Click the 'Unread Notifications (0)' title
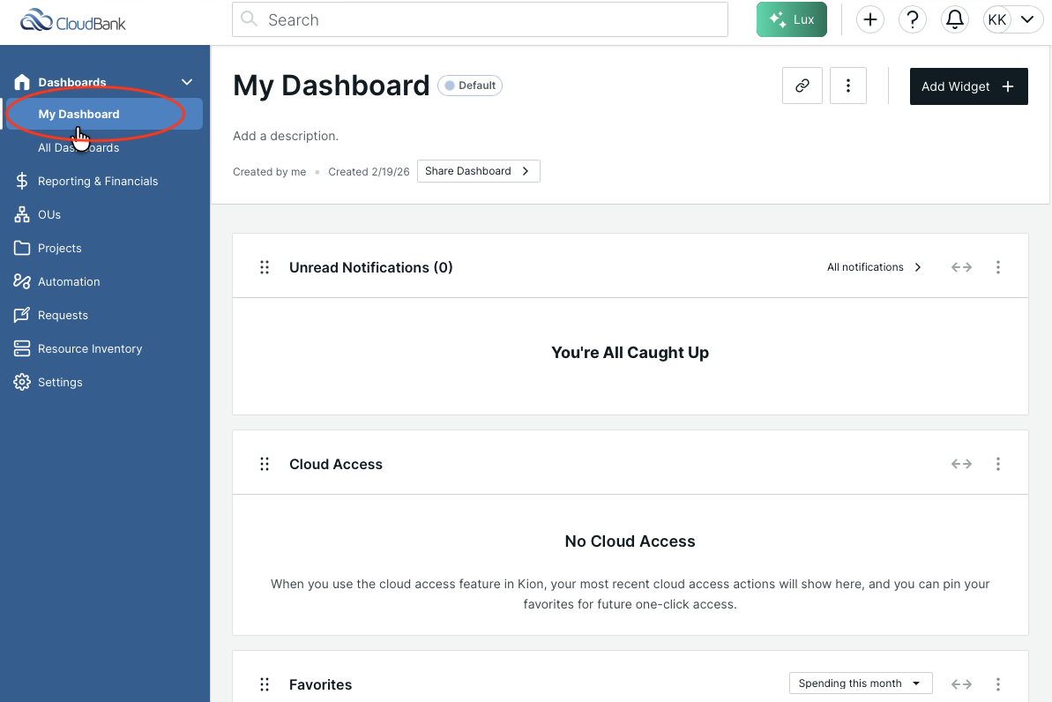The image size is (1052, 702). click(371, 267)
